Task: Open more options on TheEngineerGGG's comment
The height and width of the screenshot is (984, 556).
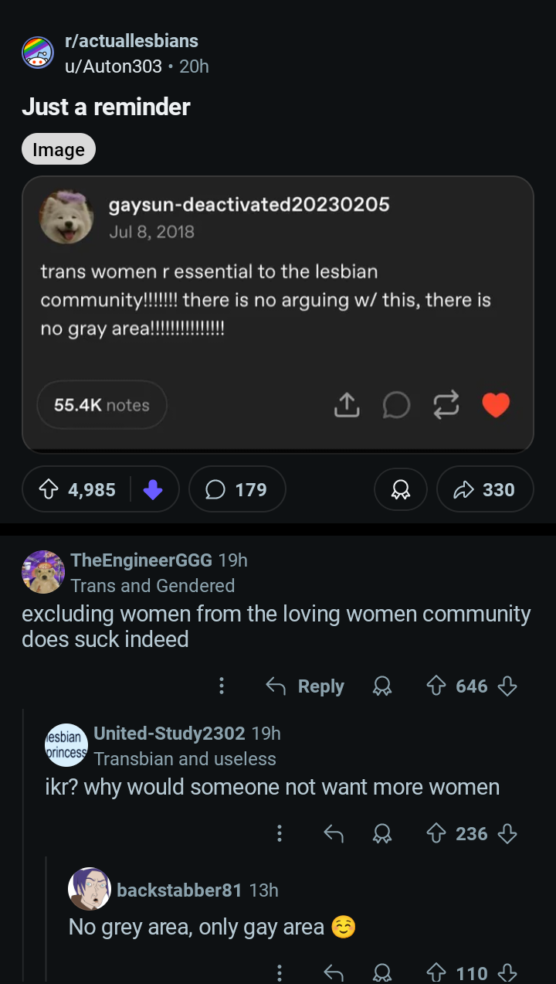Action: coord(222,686)
